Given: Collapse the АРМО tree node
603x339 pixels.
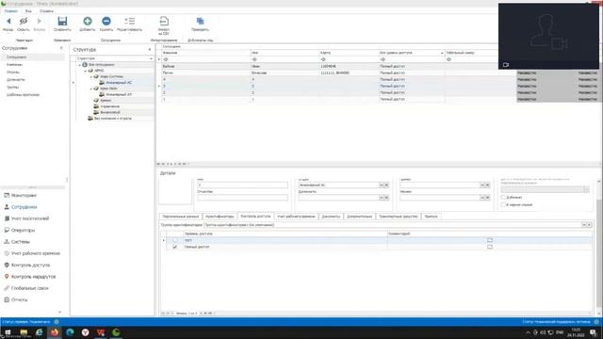Looking at the screenshot, I should click(86, 71).
